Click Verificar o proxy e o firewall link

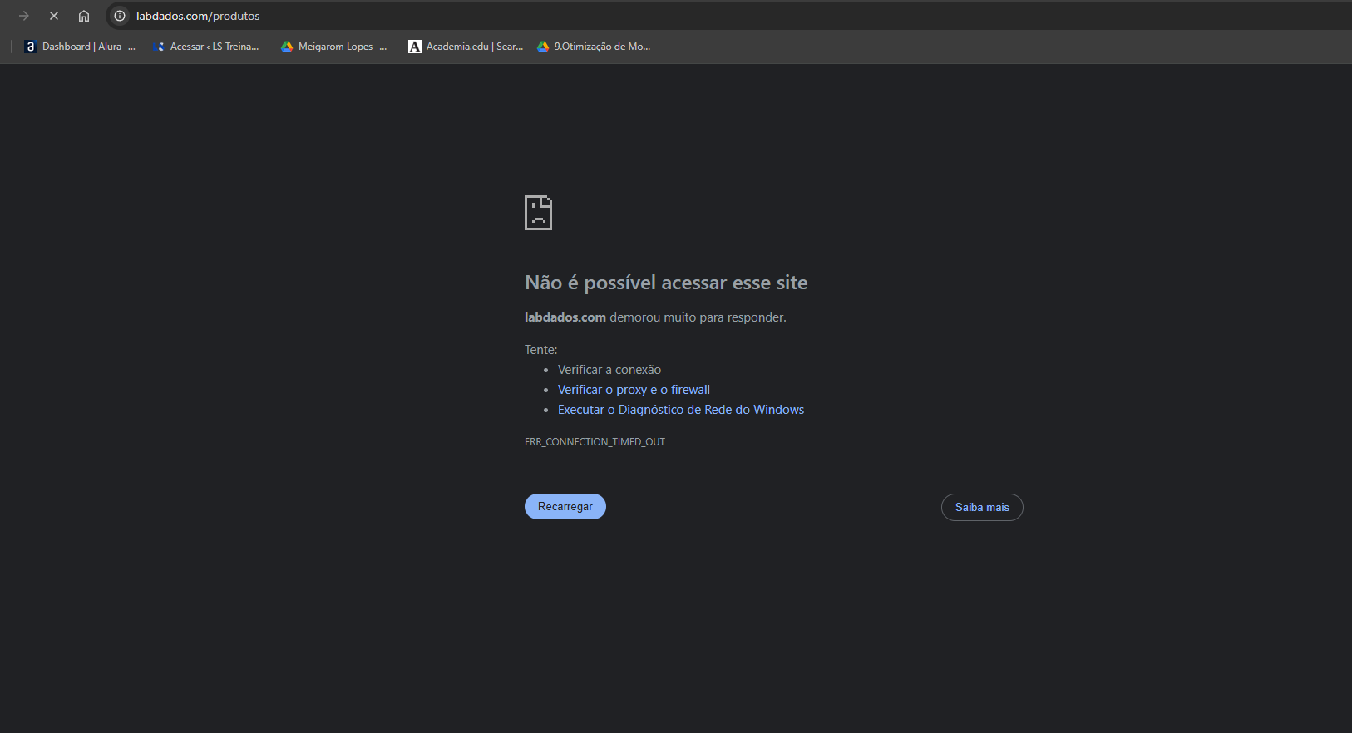634,390
